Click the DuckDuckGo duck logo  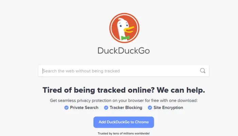pyautogui.click(x=124, y=28)
